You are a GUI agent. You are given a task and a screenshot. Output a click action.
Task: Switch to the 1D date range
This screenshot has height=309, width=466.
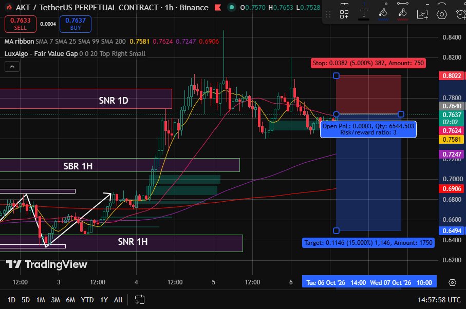pos(11,300)
